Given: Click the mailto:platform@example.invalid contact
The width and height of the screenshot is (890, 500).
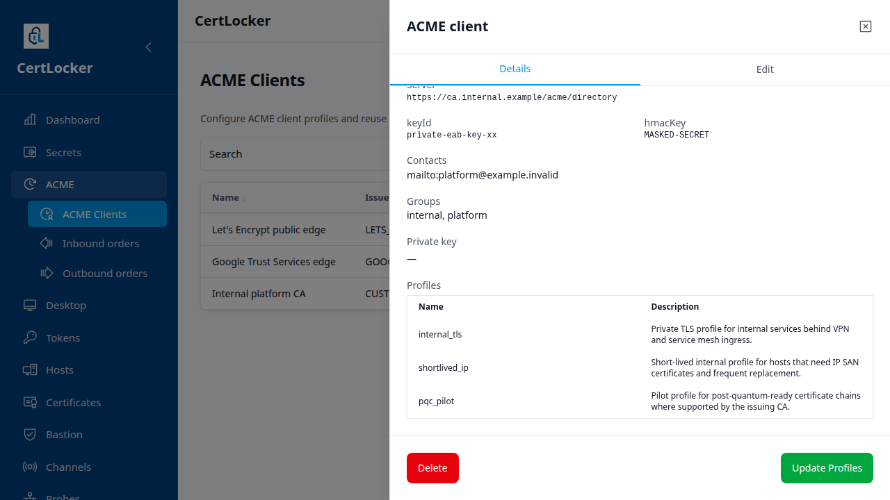Looking at the screenshot, I should [483, 175].
